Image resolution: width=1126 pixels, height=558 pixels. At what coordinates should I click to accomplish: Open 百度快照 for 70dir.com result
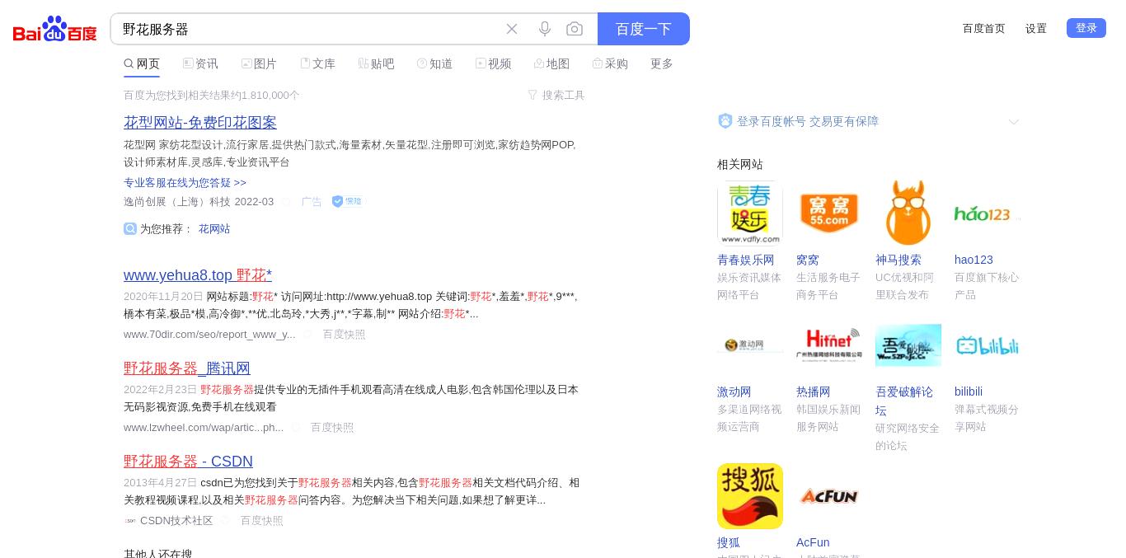pyautogui.click(x=344, y=334)
